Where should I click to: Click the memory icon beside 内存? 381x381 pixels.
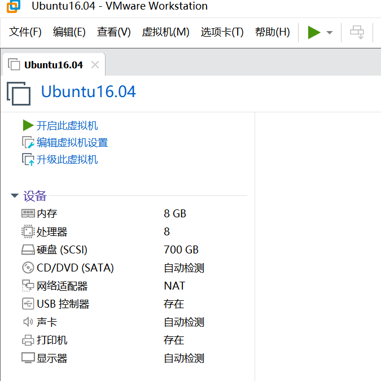[28, 213]
